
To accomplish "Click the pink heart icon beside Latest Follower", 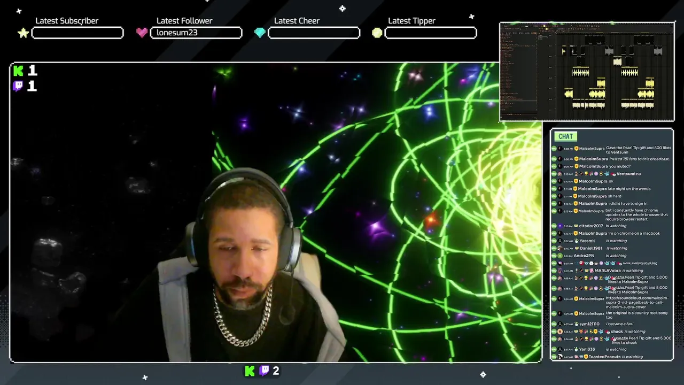I will [142, 33].
